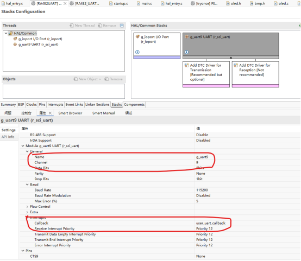This screenshot has width=301, height=261.
Task: Click Remove in the Threads panel
Action: [x=107, y=26]
